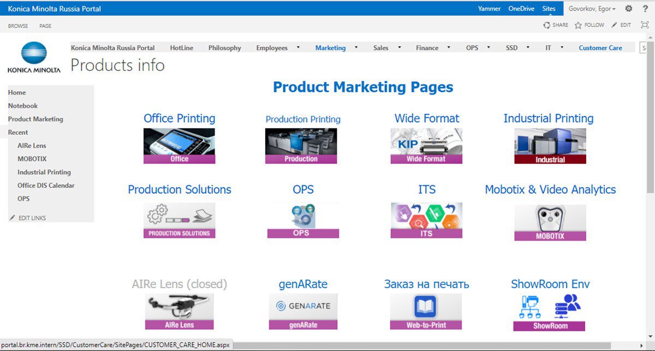Image resolution: width=655 pixels, height=351 pixels.
Task: Open the Production printing thumbnail
Action: point(301,146)
